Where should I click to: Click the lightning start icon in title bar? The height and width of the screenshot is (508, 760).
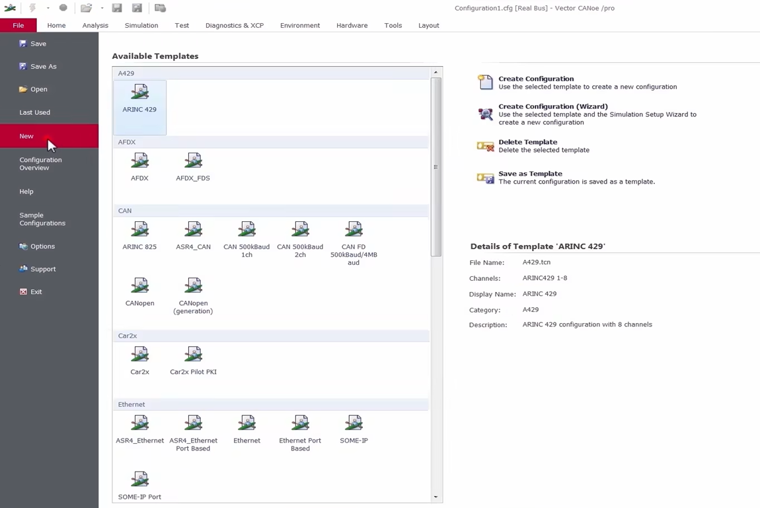[32, 8]
